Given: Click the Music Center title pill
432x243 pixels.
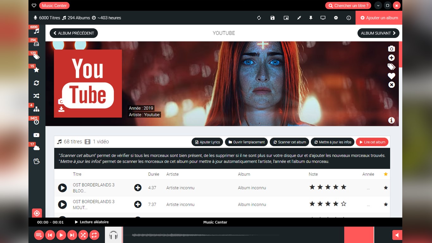Looking at the screenshot, I should [x=54, y=6].
